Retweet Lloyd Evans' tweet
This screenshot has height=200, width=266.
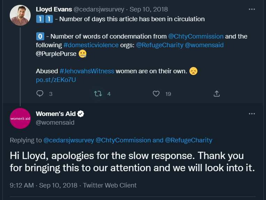[98, 93]
